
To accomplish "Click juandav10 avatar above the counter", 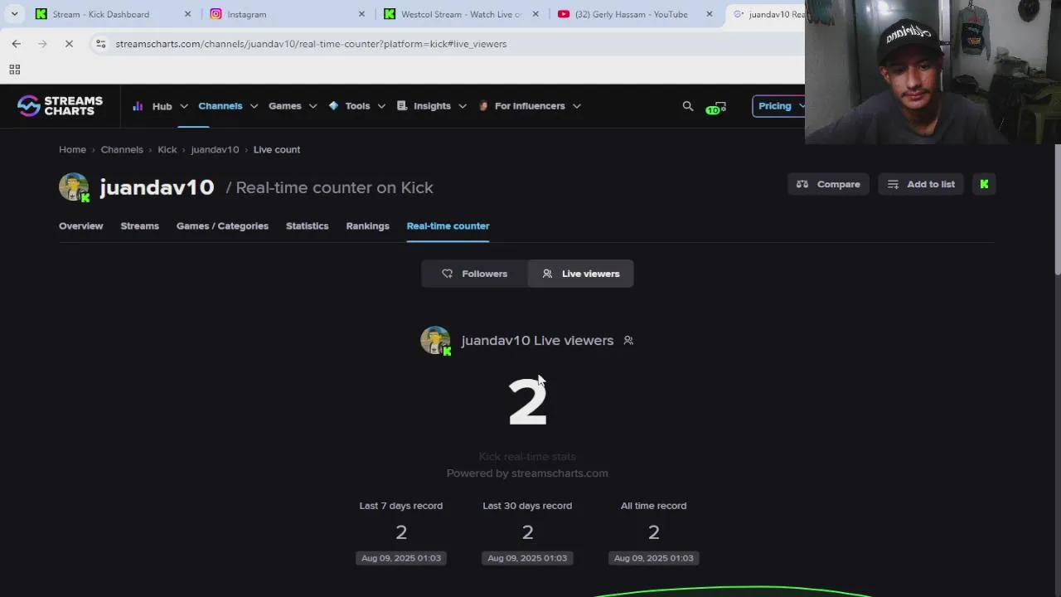I will click(436, 340).
